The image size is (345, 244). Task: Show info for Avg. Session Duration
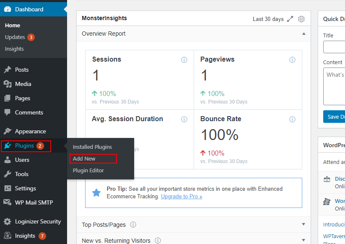184,119
